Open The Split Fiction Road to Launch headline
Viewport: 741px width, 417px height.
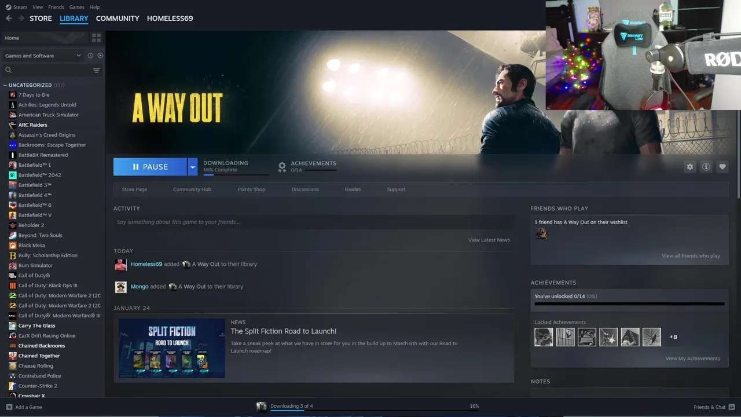coord(284,331)
